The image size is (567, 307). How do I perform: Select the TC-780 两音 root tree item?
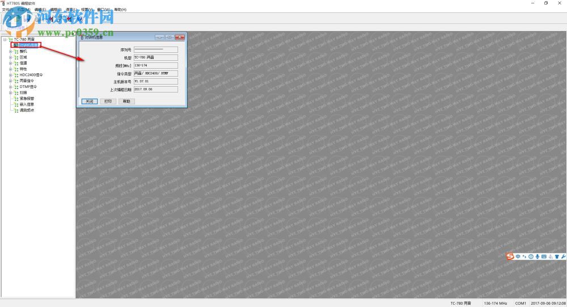point(24,39)
